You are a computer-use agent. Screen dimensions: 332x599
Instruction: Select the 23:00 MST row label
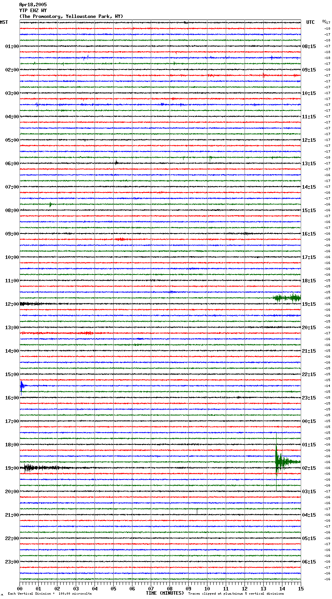[x=12, y=562]
